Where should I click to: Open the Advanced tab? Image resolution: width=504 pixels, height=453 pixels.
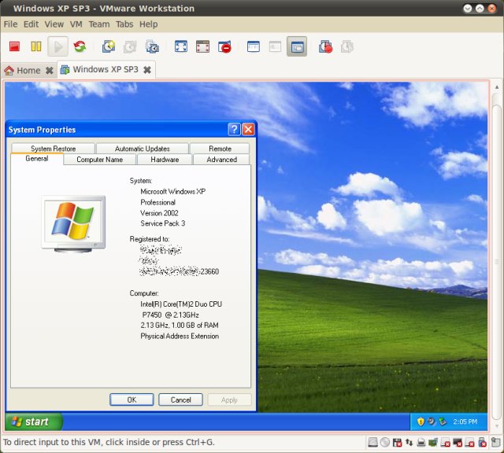pyautogui.click(x=222, y=160)
